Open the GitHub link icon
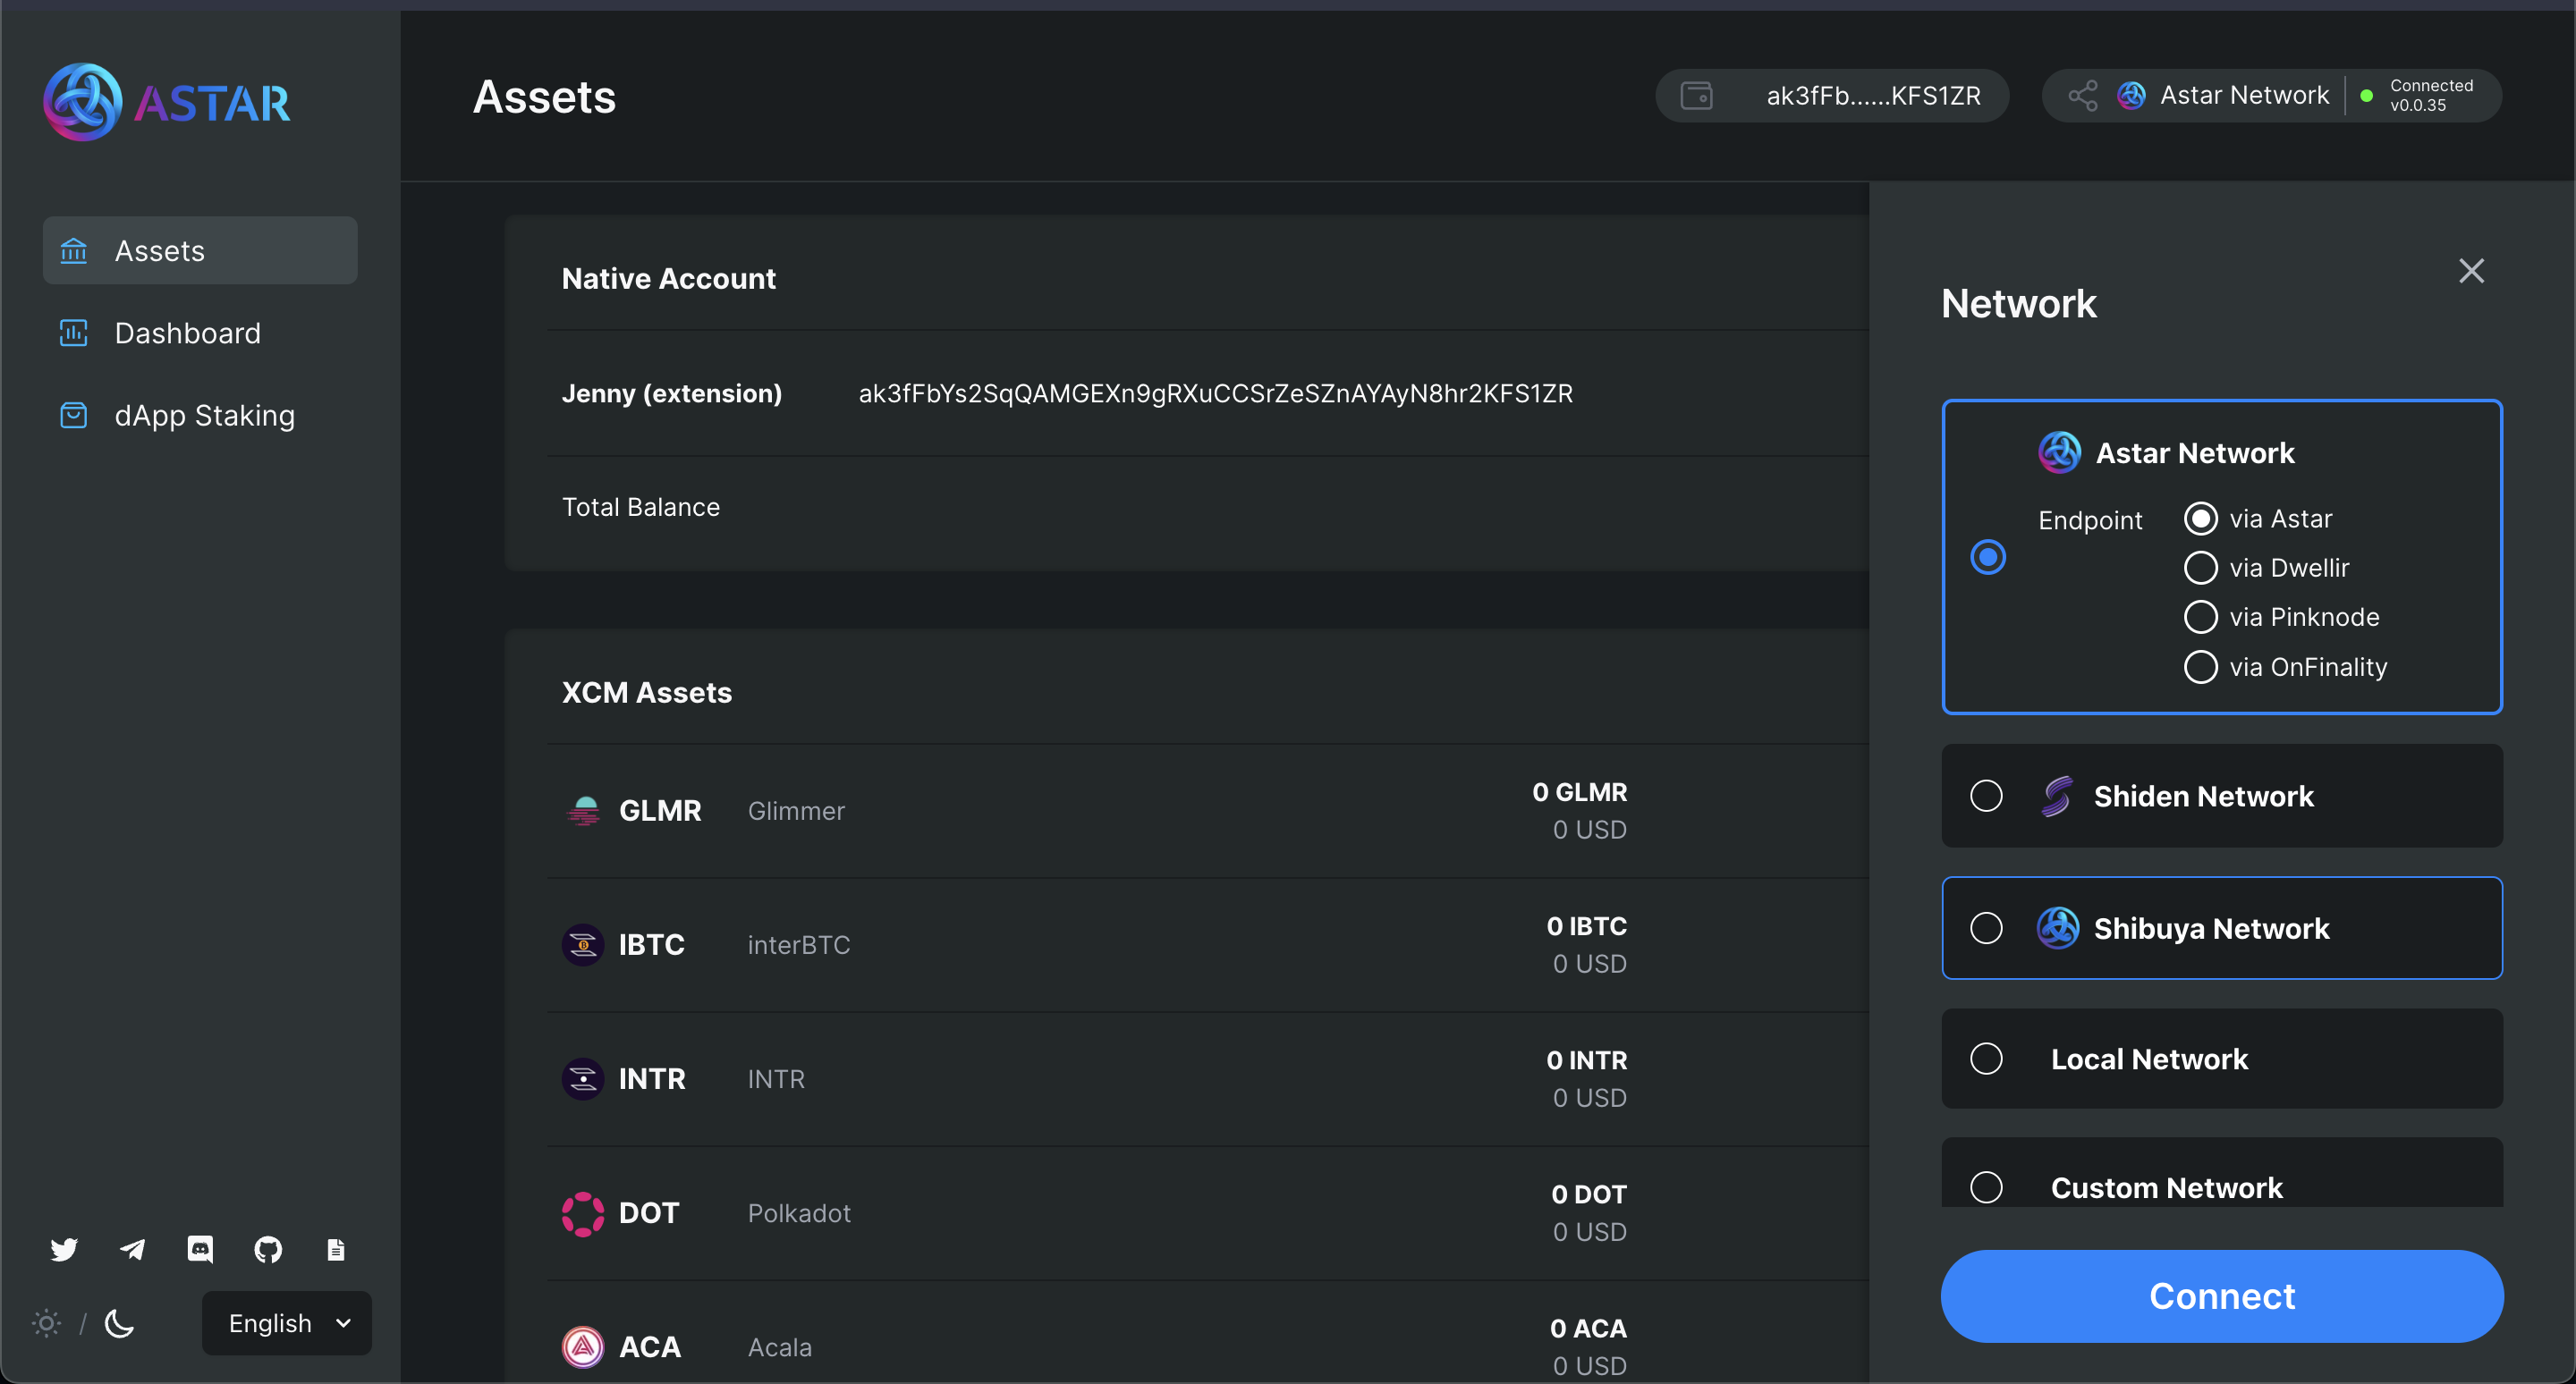The height and width of the screenshot is (1384, 2576). click(x=268, y=1249)
